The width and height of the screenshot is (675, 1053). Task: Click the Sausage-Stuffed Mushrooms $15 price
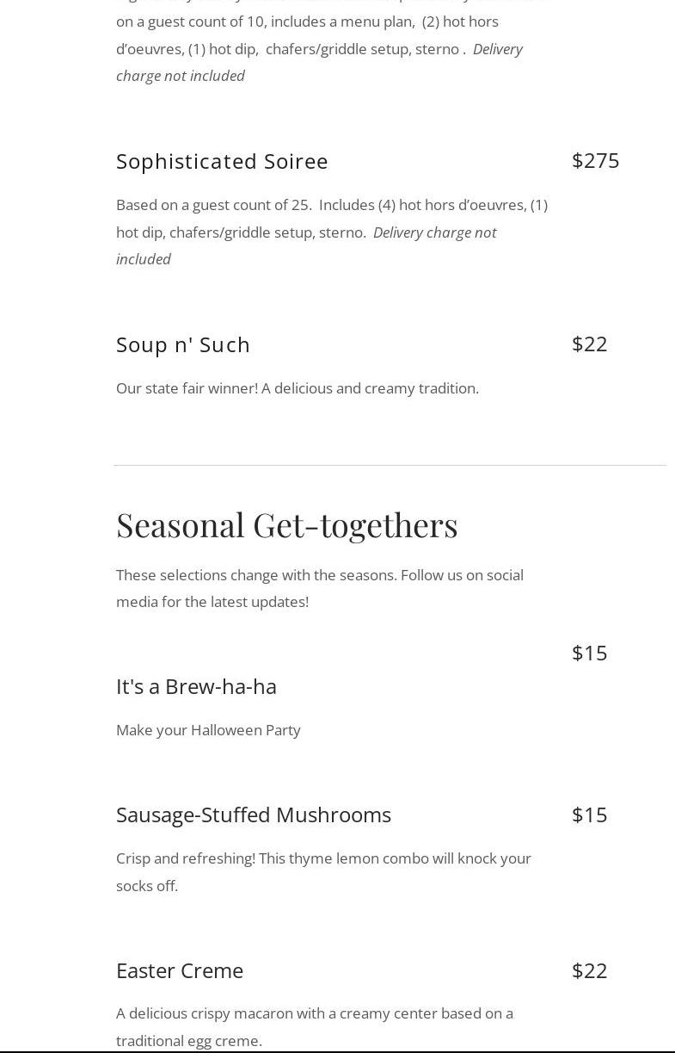pos(589,815)
